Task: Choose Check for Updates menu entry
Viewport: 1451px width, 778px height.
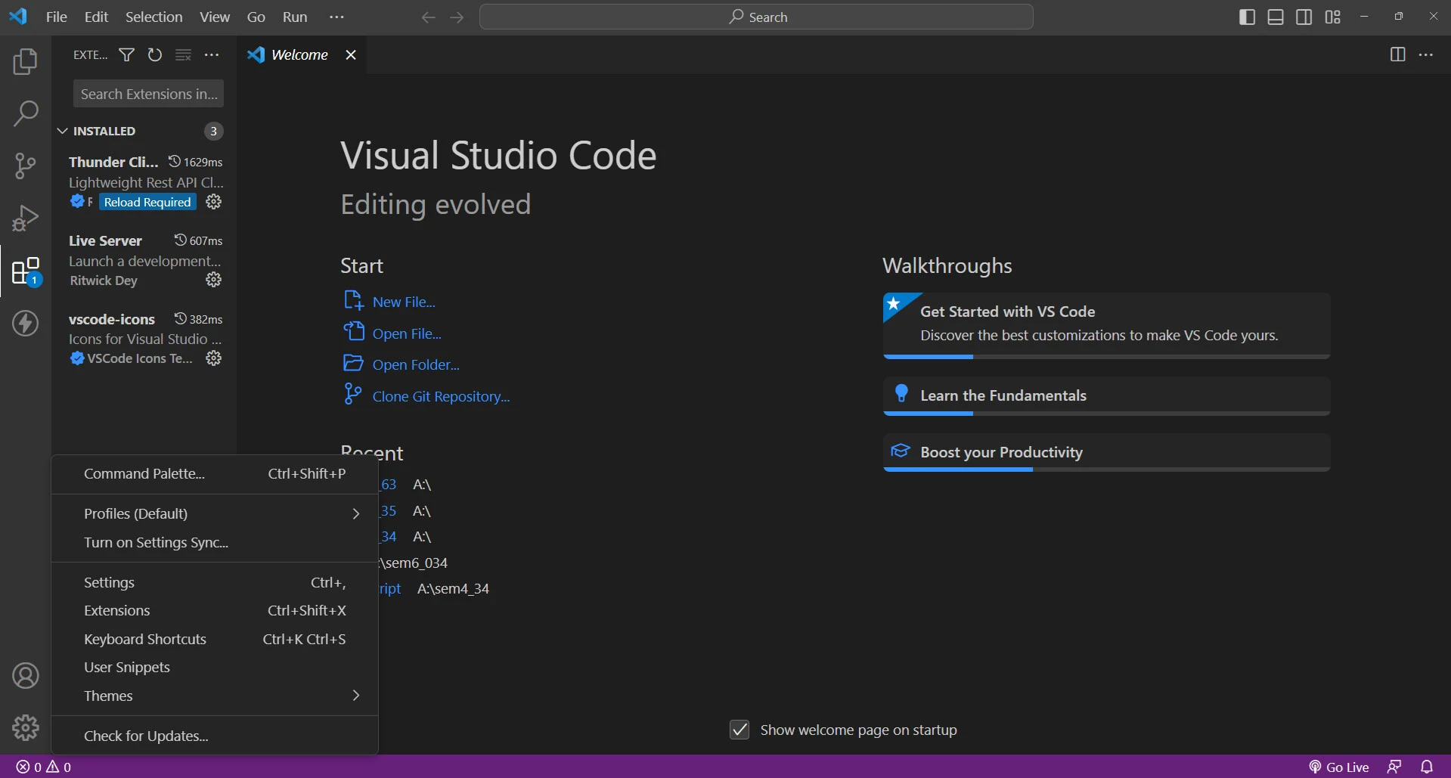Action: [x=146, y=736]
